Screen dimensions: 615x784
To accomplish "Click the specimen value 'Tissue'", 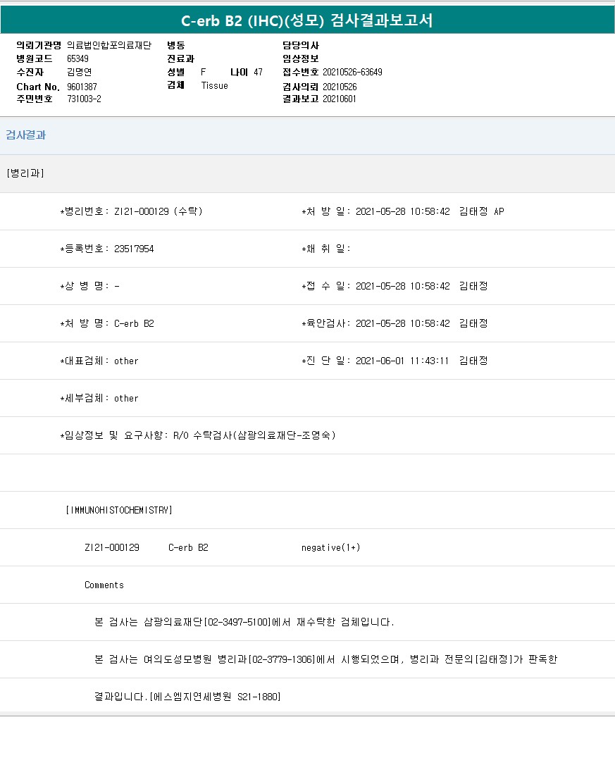I will coord(214,85).
